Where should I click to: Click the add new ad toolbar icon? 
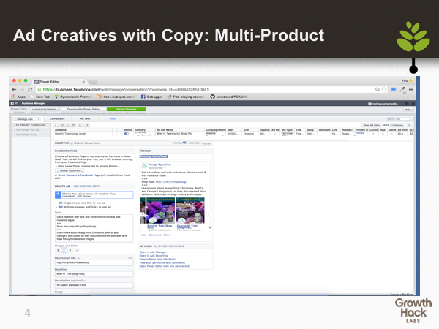56,125
